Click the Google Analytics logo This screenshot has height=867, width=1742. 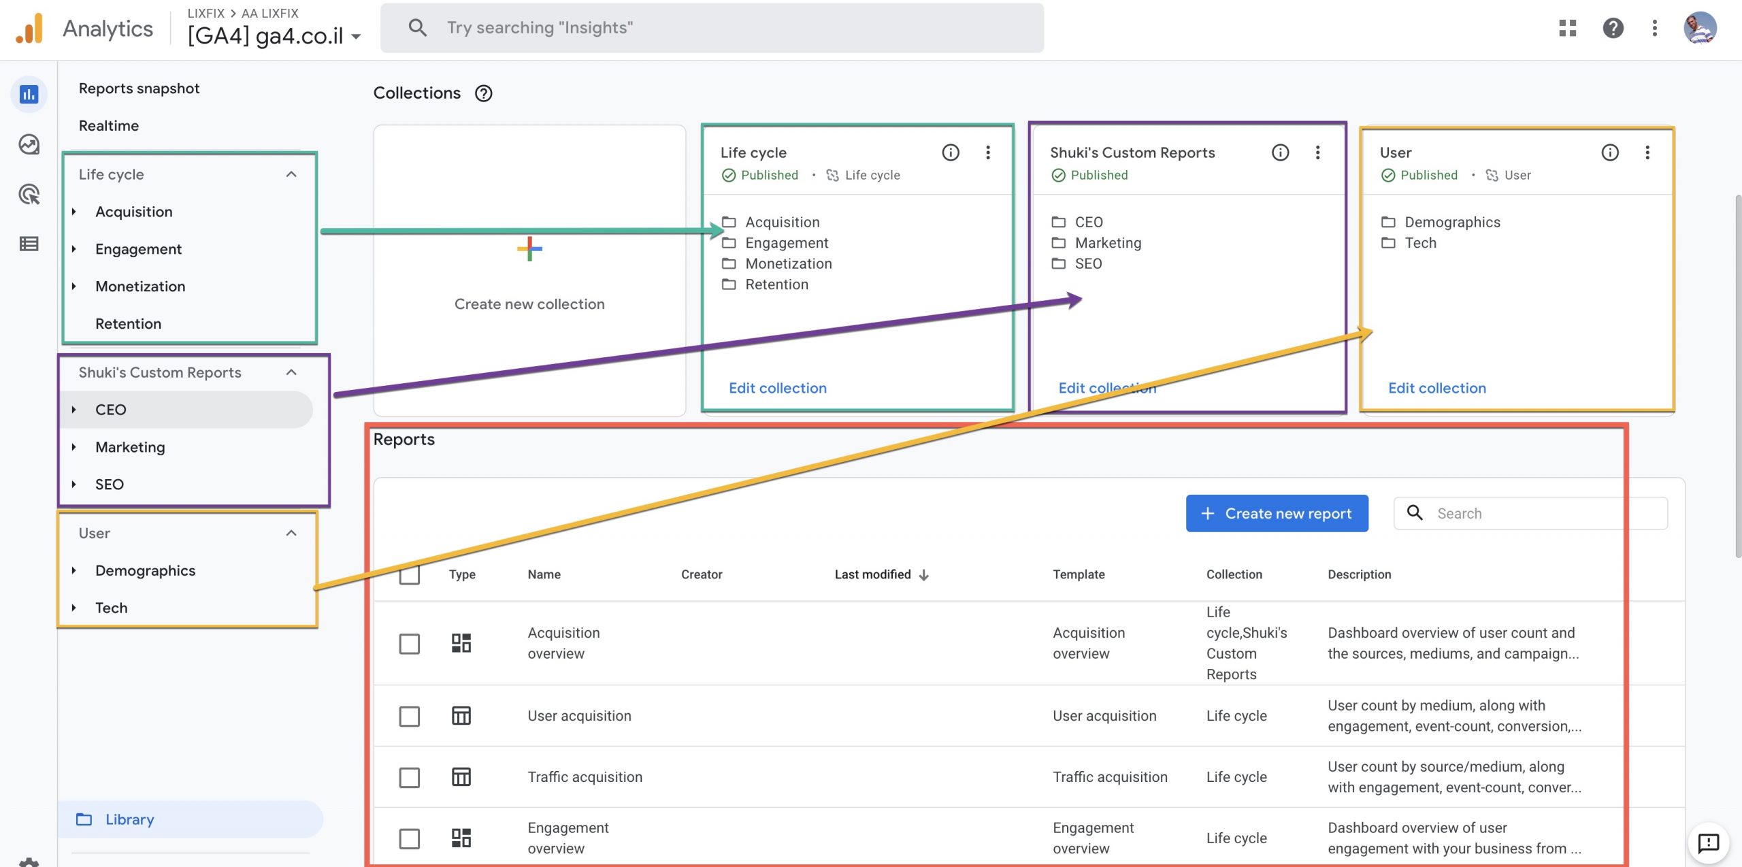click(29, 29)
